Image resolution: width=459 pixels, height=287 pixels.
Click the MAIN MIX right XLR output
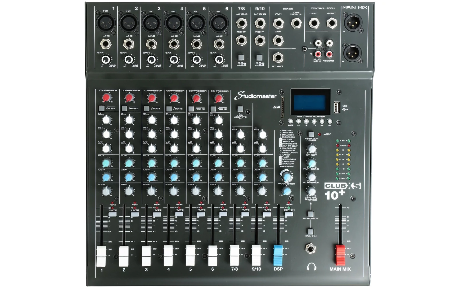click(x=353, y=53)
